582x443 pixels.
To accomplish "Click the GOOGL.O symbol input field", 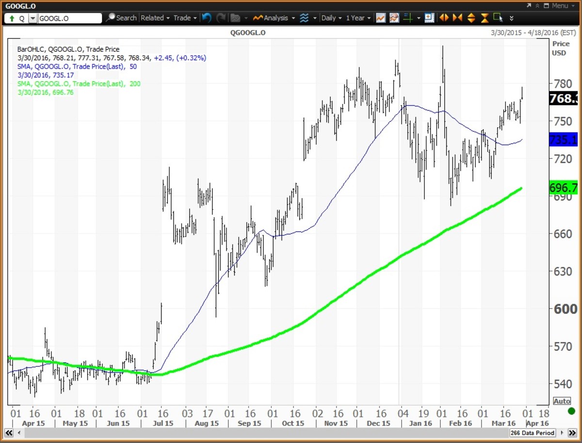I will [69, 18].
